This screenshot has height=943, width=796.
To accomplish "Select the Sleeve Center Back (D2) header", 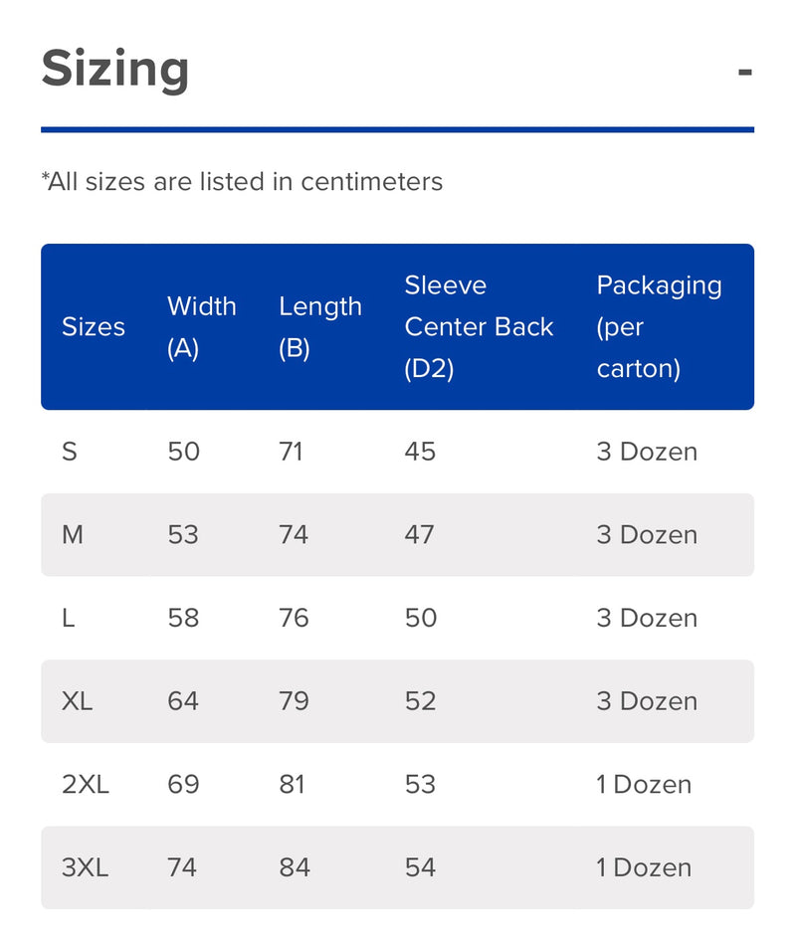I will 479,326.
